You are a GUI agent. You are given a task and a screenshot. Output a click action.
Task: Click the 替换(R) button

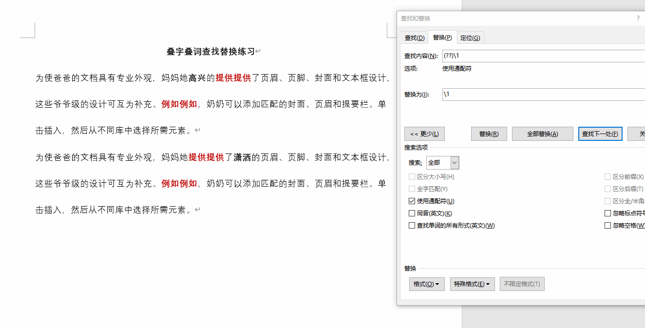(x=489, y=134)
